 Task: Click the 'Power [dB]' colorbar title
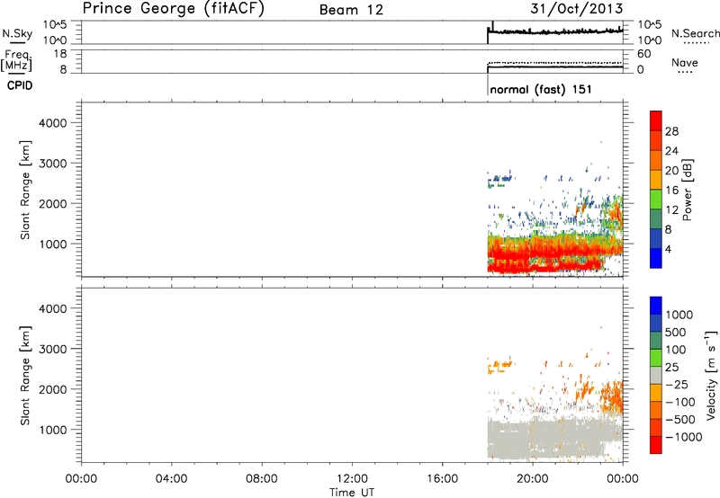(687, 190)
